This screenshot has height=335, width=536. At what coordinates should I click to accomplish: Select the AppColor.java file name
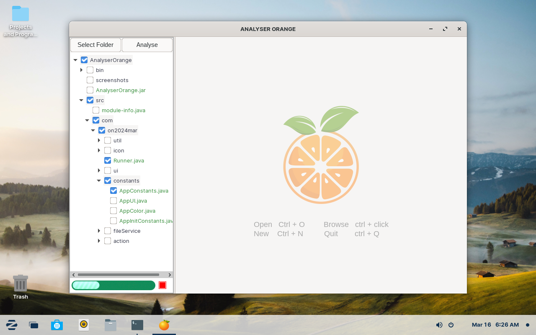137,211
